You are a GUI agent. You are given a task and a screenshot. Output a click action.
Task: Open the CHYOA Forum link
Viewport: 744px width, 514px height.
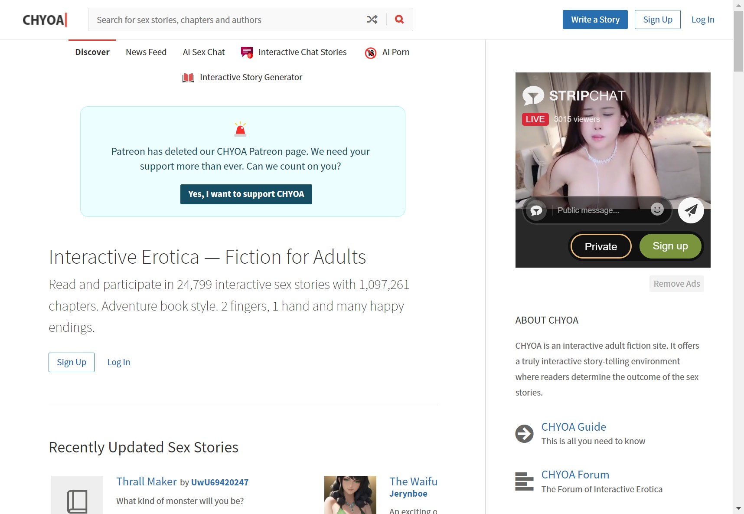click(575, 475)
